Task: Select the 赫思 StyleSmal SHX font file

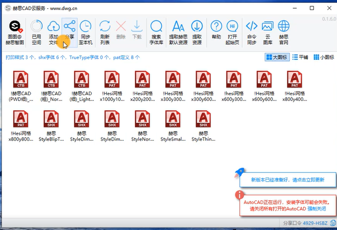Action: (x=173, y=126)
